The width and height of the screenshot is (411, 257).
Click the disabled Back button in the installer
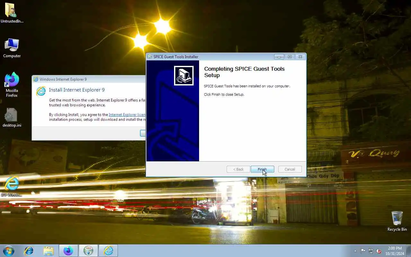point(238,169)
